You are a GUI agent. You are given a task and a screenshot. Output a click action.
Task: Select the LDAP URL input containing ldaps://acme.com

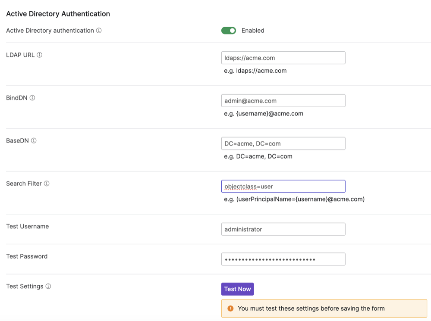pyautogui.click(x=283, y=57)
